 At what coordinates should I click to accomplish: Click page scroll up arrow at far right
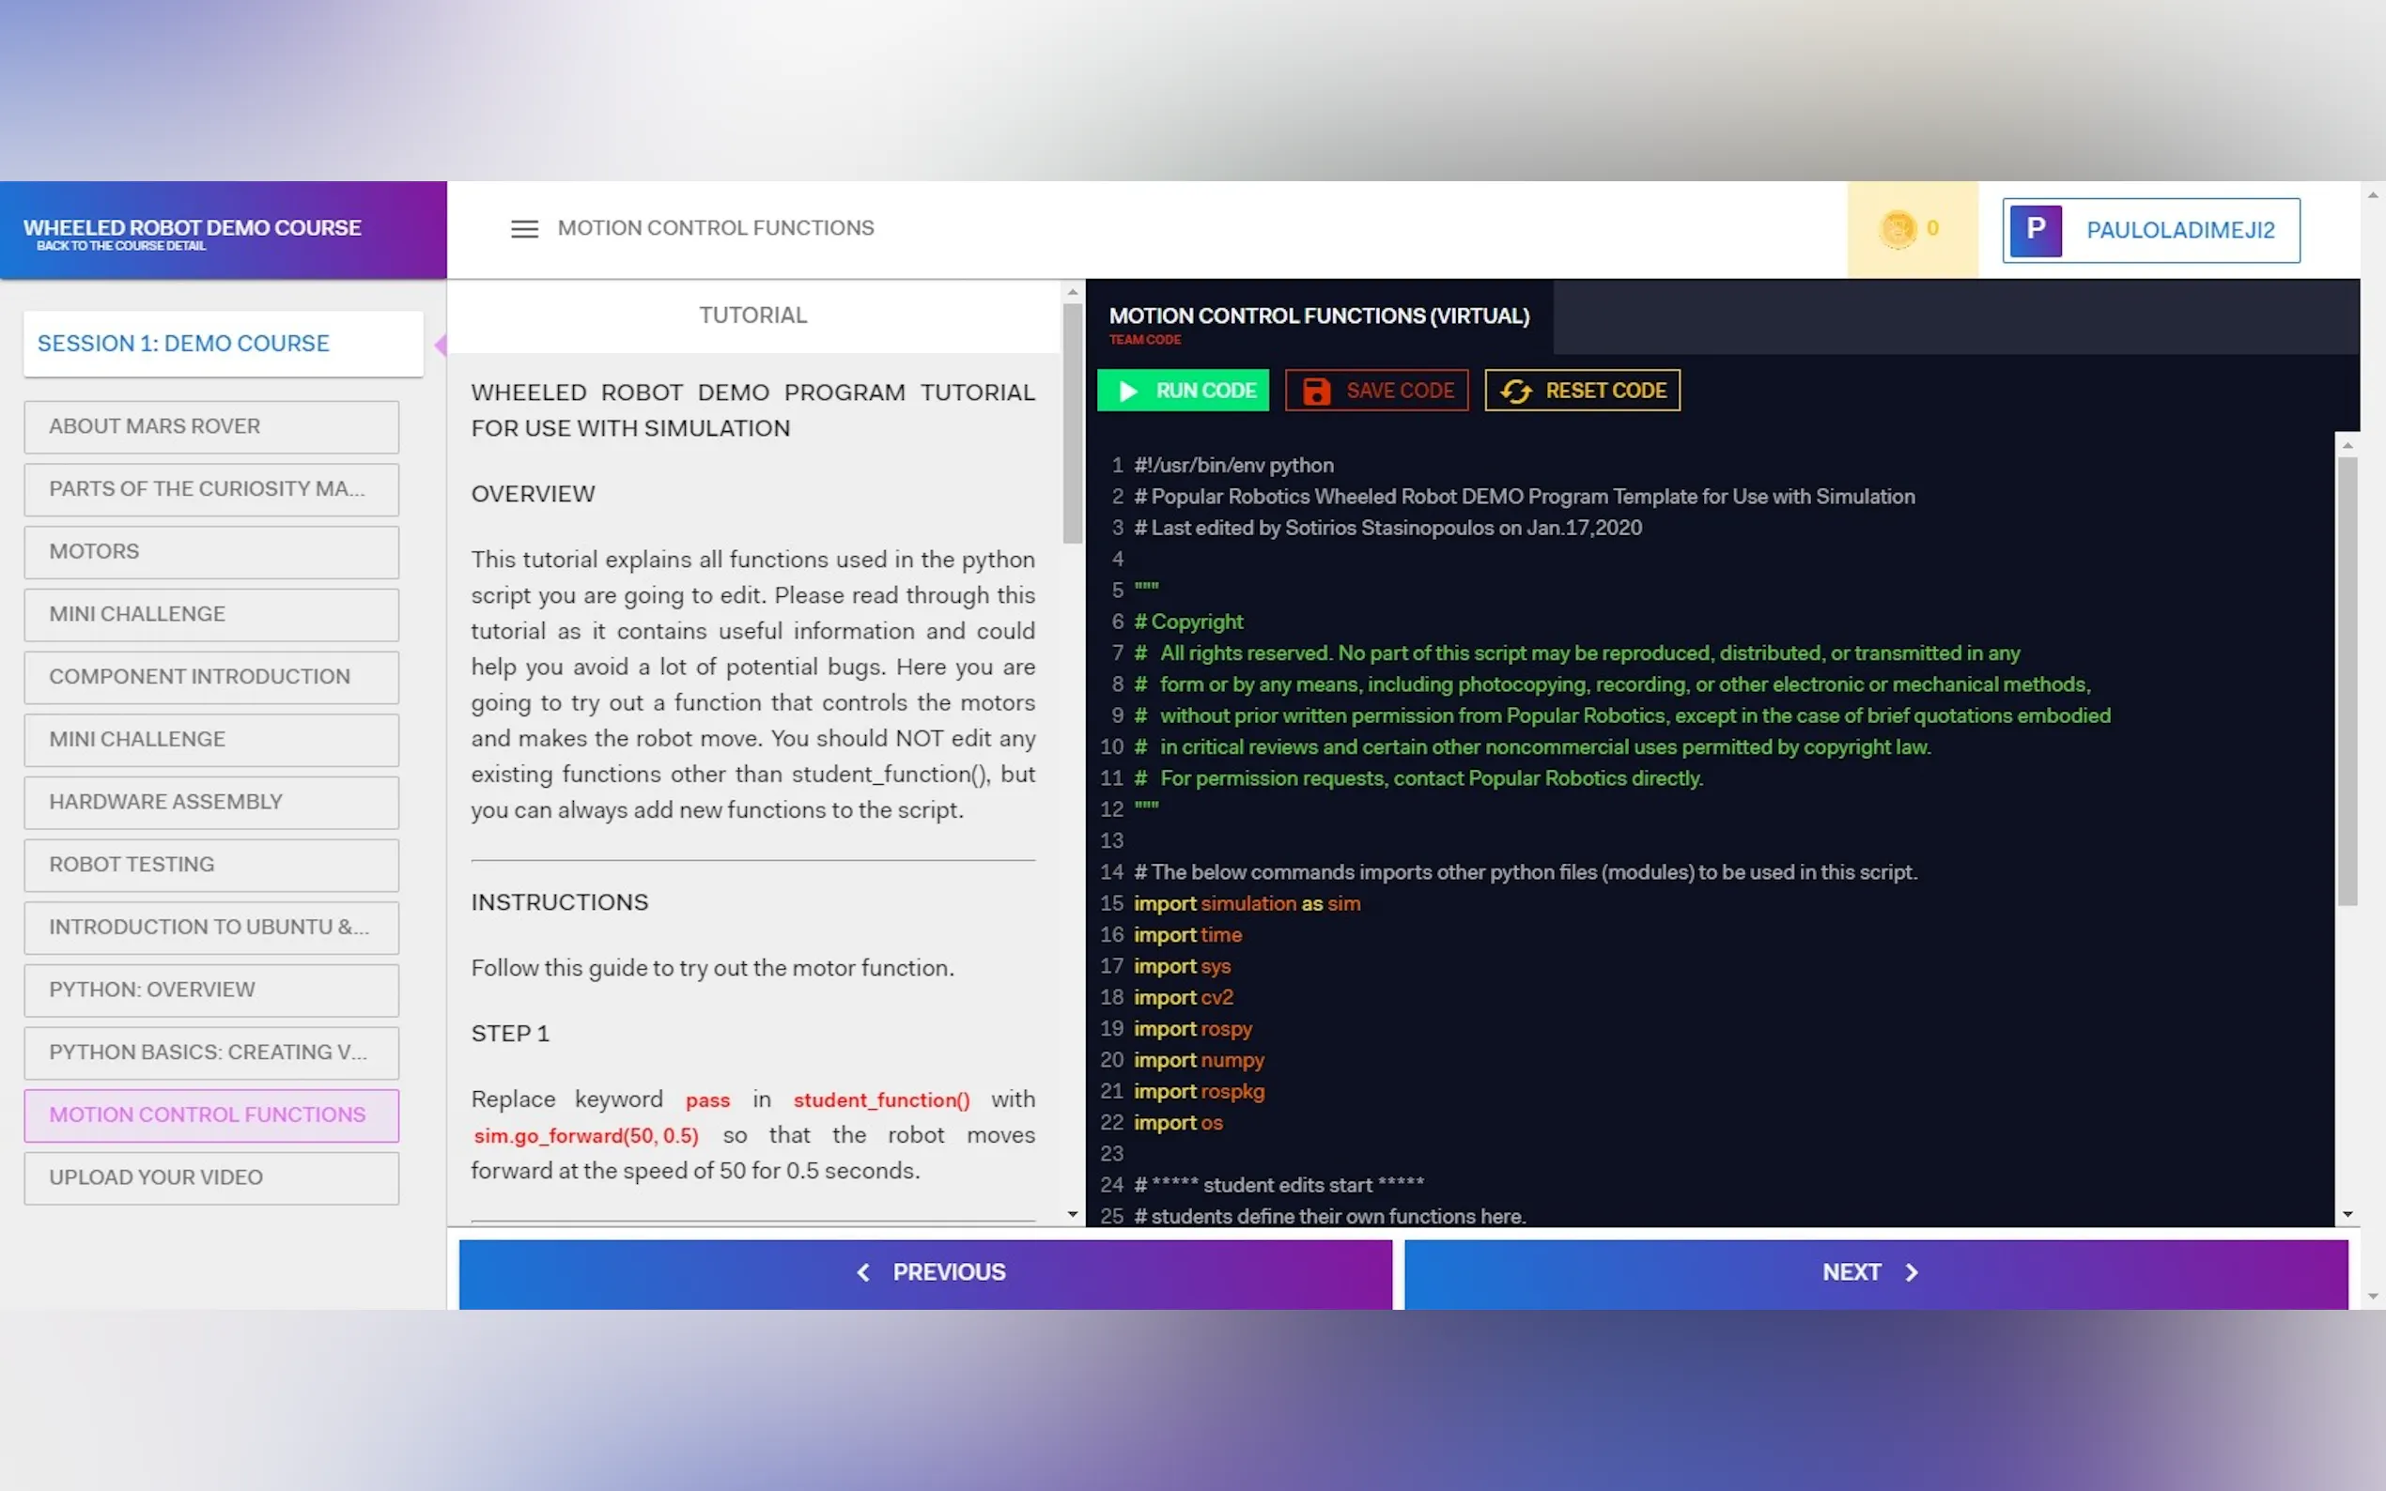pyautogui.click(x=2372, y=195)
